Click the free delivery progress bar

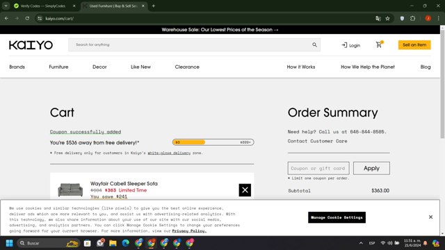coord(213,142)
